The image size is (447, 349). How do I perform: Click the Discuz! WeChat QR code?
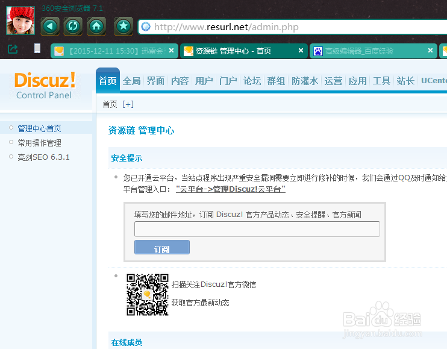148,295
